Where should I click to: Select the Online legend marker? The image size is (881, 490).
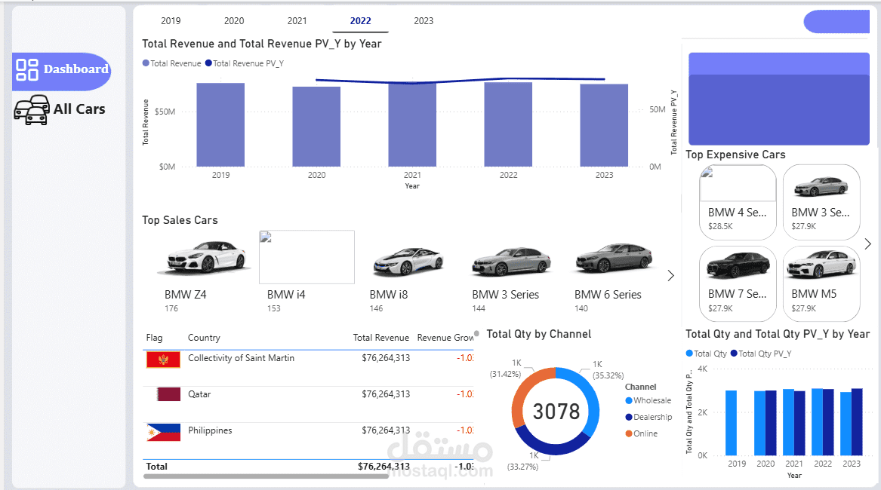point(629,433)
